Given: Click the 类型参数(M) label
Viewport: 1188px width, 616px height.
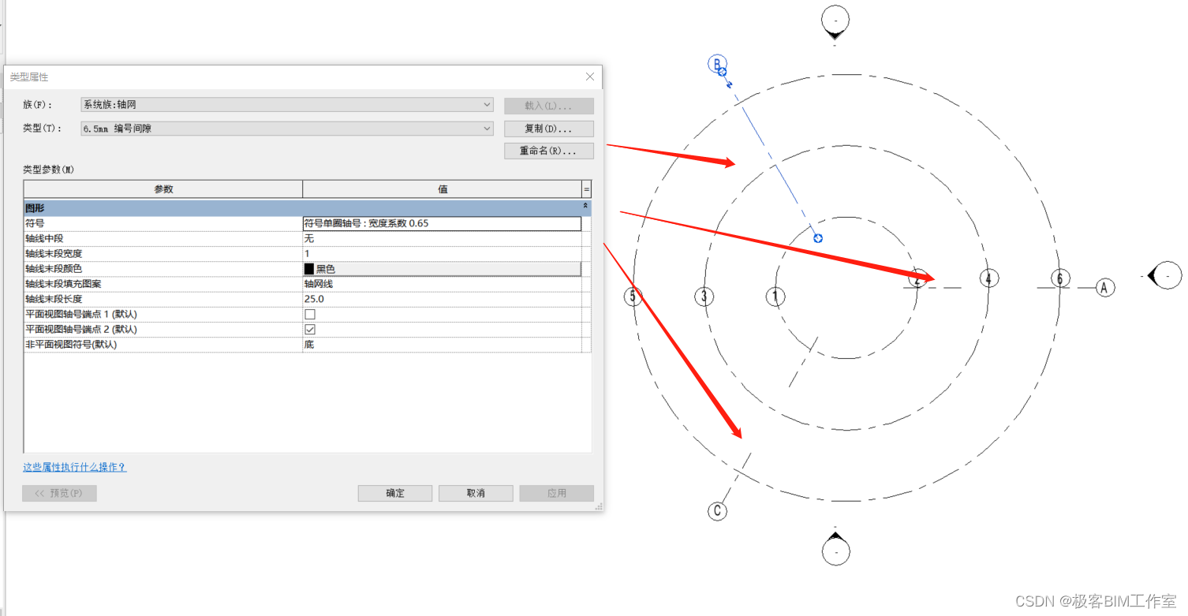Looking at the screenshot, I should [x=49, y=170].
